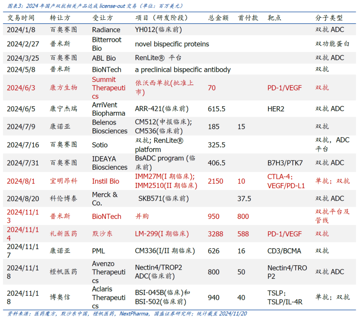
Task: Select 'Bitterroot Bio' in the transferee column
Action: click(x=107, y=44)
